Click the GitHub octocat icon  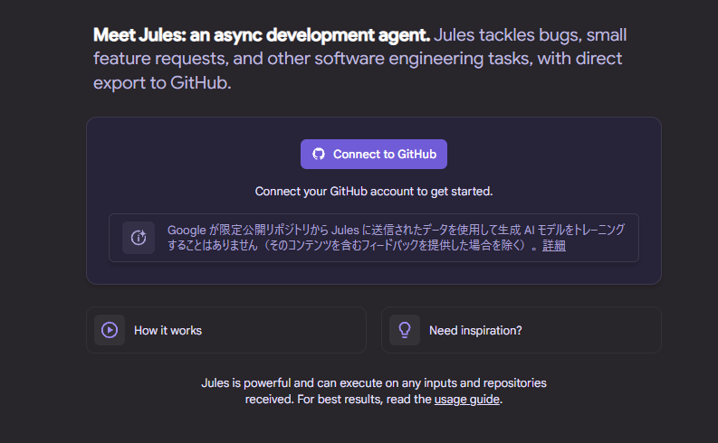click(319, 154)
